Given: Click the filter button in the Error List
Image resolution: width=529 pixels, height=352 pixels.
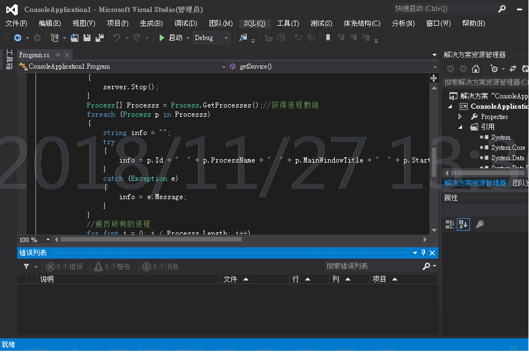Looking at the screenshot, I should point(26,266).
